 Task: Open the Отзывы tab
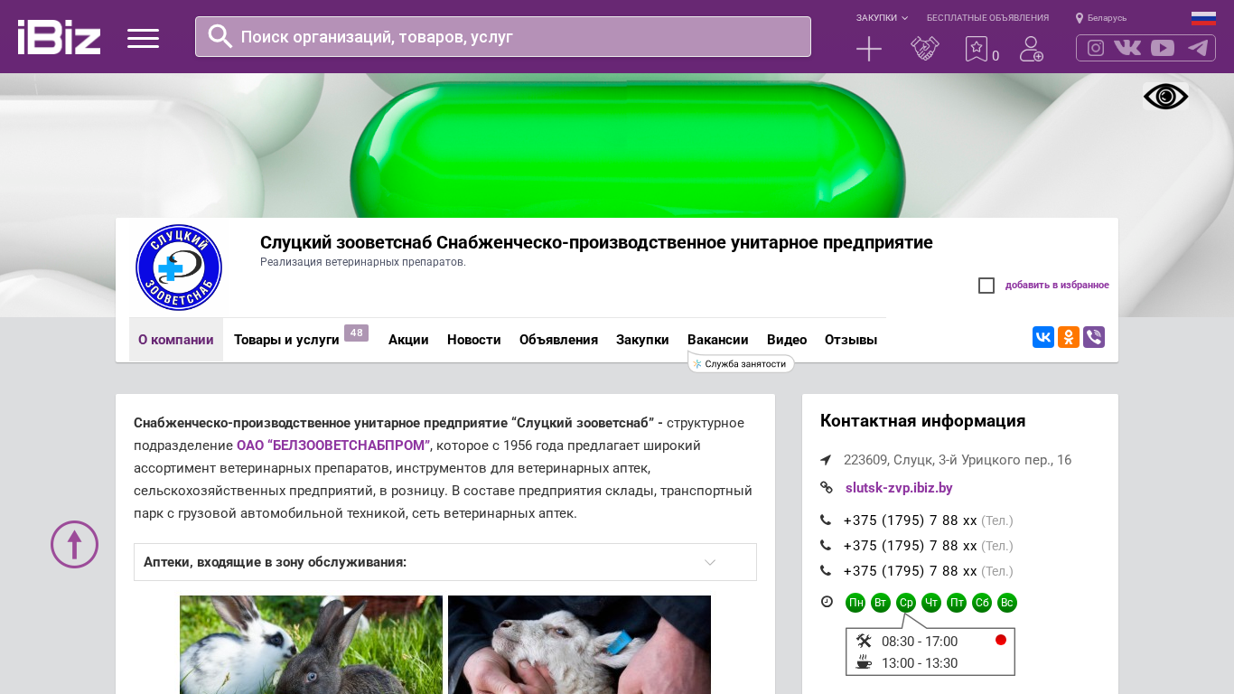[x=851, y=340]
